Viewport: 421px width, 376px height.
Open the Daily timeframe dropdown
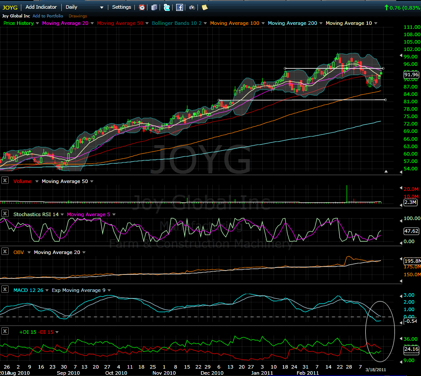(x=84, y=7)
